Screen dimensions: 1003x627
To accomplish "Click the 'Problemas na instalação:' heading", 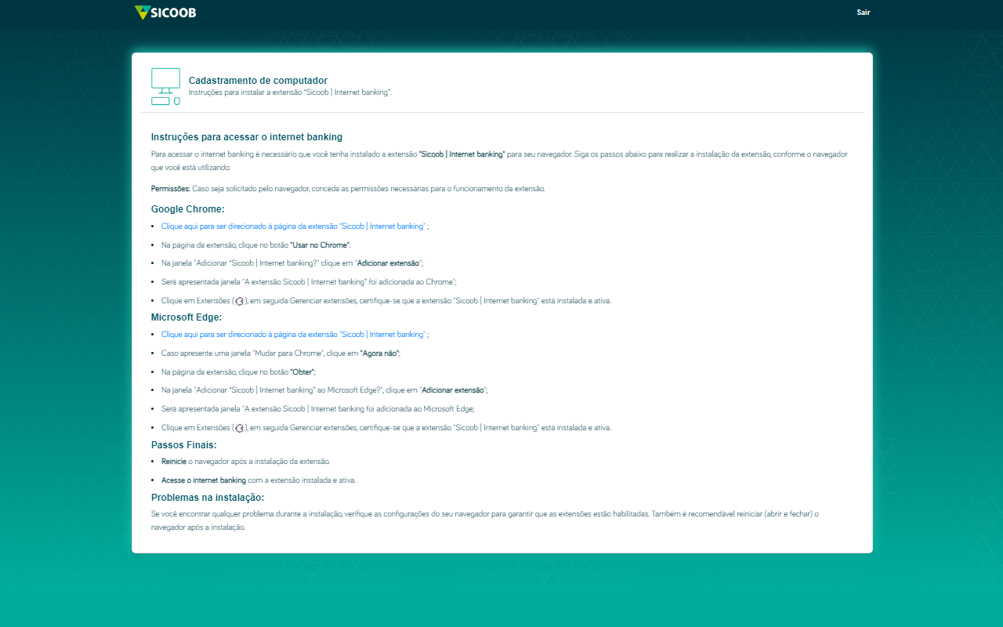I will pyautogui.click(x=208, y=498).
